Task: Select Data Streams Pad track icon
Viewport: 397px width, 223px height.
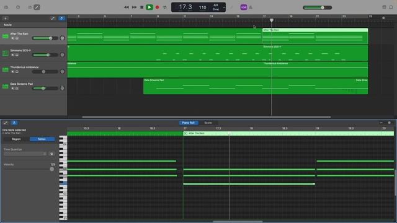Action: (6, 87)
